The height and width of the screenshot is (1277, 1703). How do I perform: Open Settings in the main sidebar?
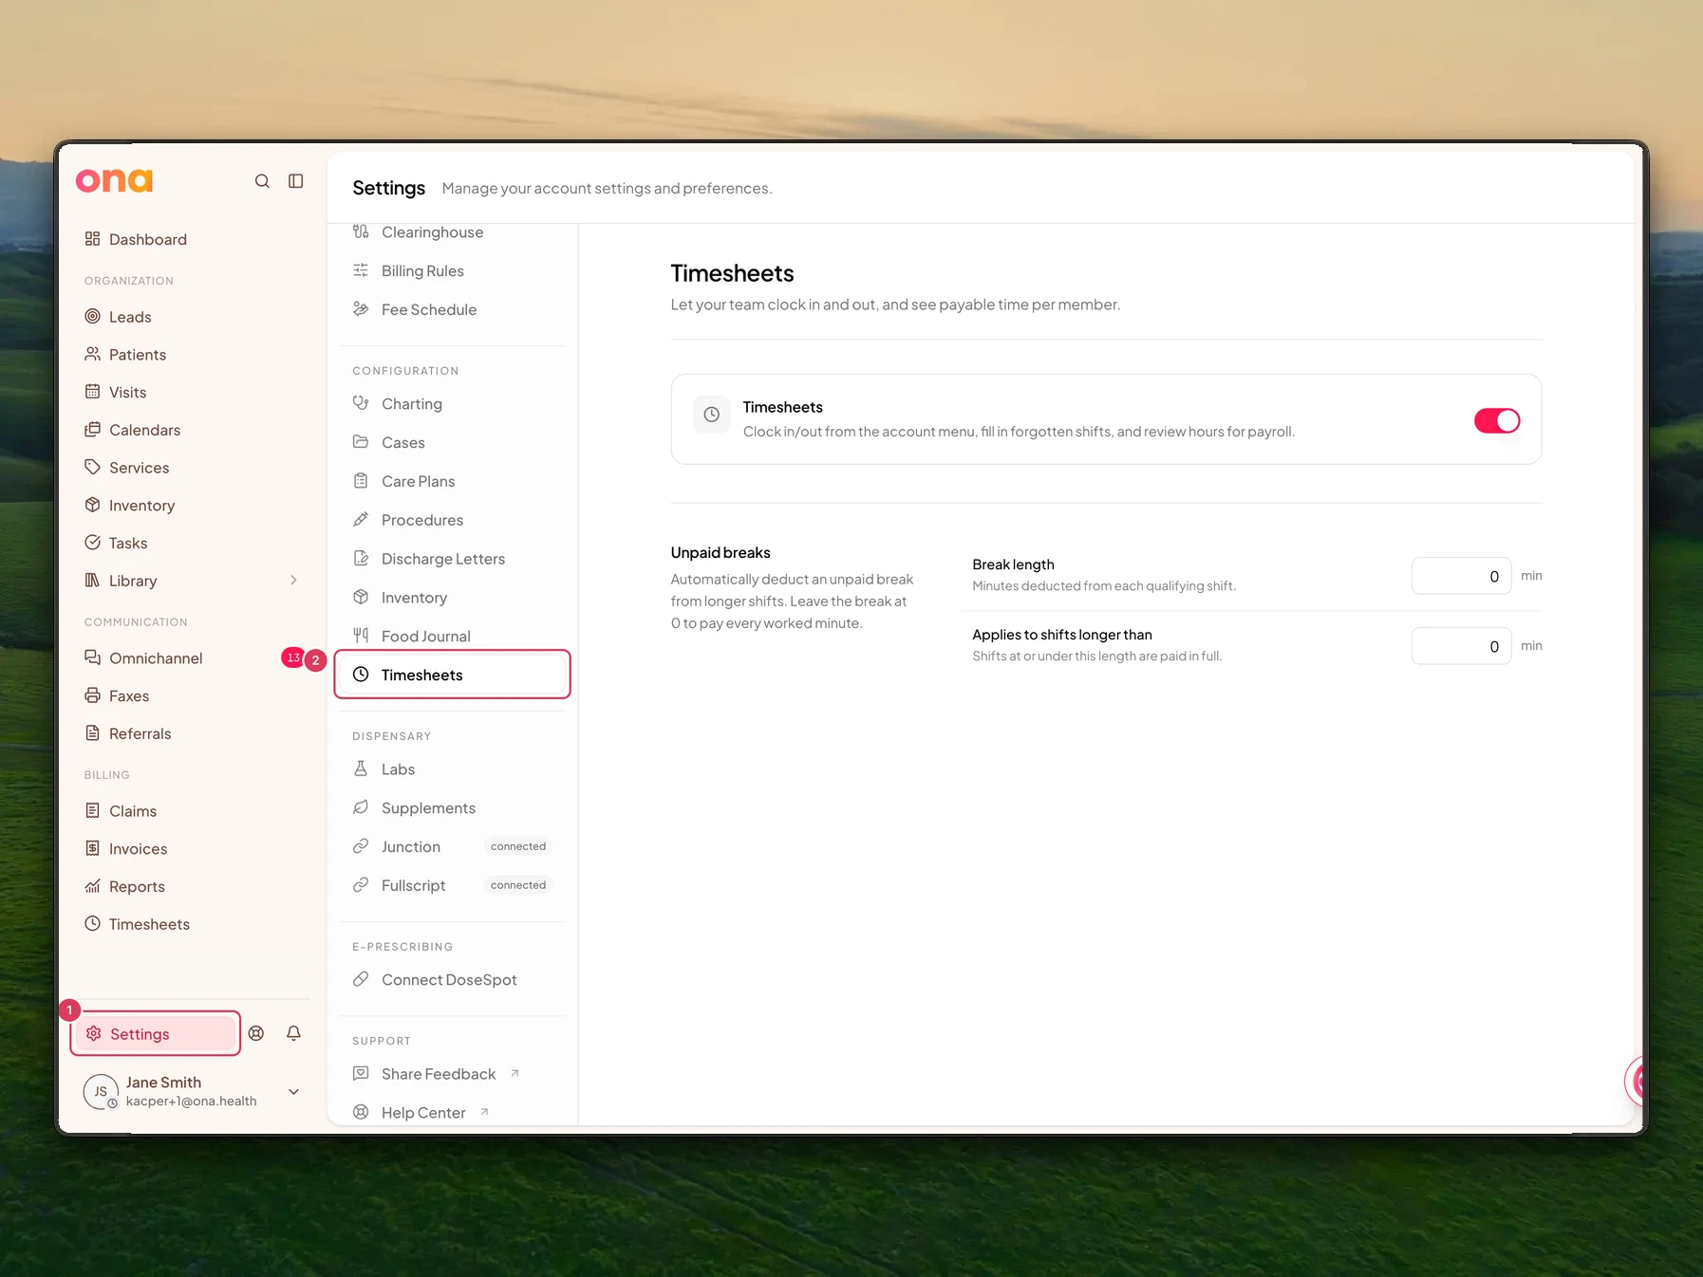(x=156, y=1033)
